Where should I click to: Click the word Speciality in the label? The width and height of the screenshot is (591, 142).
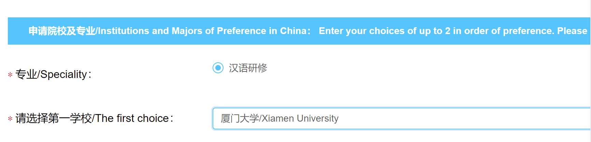(63, 74)
